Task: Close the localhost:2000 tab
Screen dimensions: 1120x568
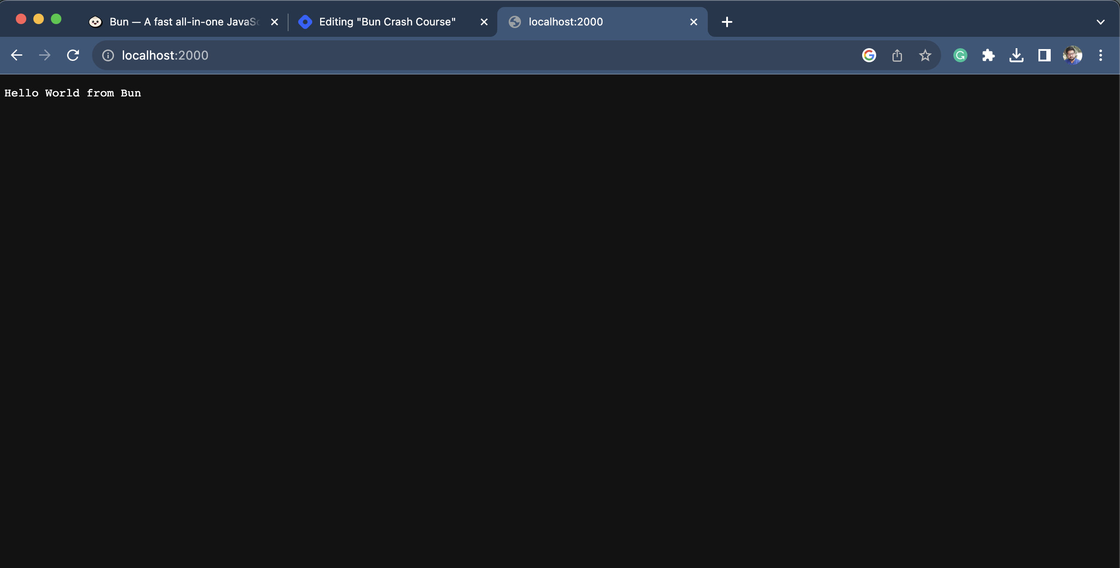Action: coord(693,22)
